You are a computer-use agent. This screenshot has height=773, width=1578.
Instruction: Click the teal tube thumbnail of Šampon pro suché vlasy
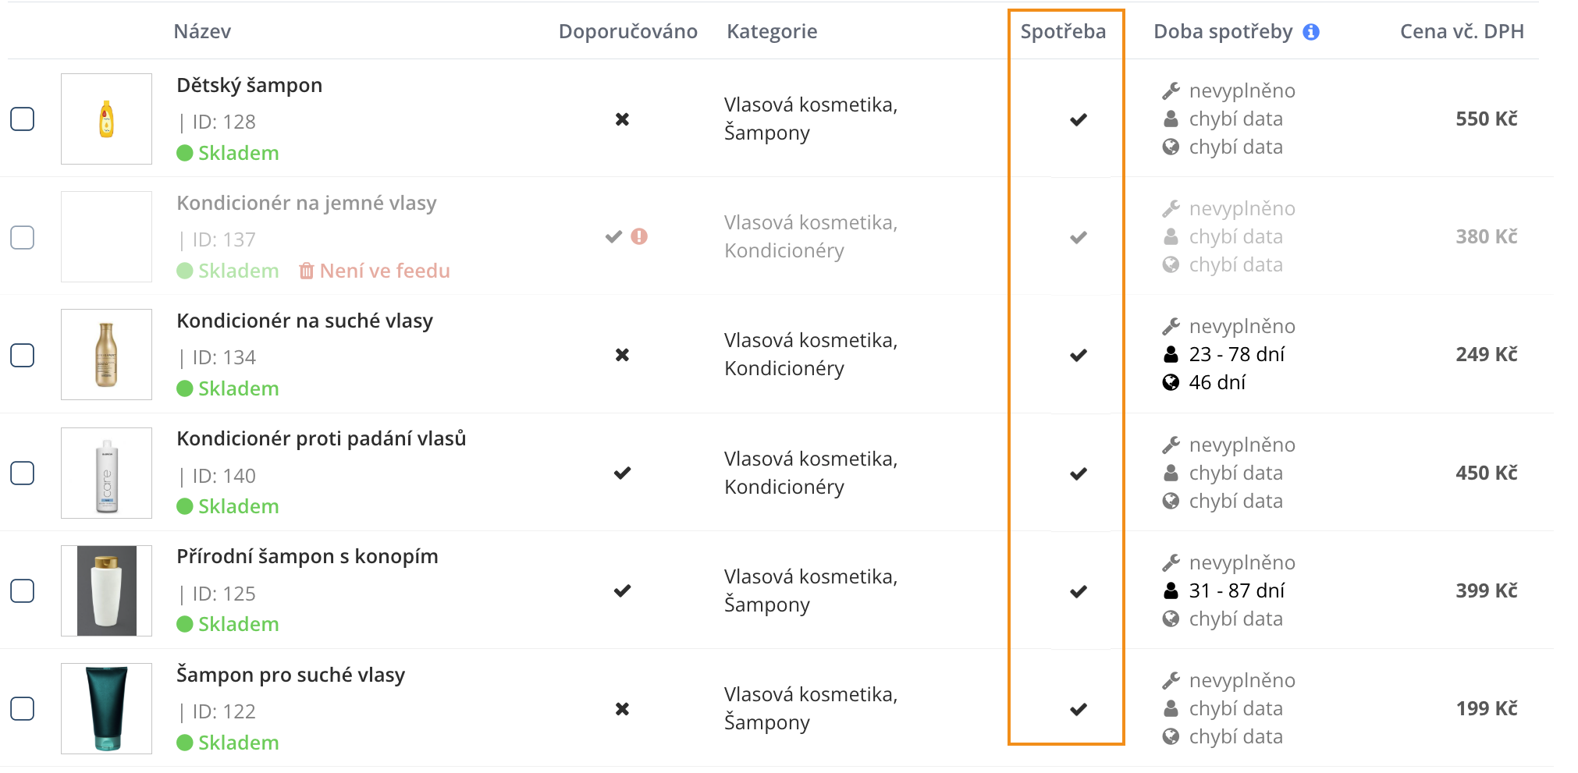pyautogui.click(x=107, y=708)
